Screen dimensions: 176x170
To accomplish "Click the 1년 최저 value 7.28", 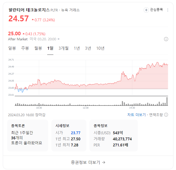I will click(x=74, y=145).
